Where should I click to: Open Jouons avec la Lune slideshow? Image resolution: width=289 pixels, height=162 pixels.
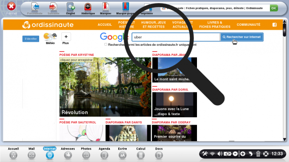tap(175, 105)
